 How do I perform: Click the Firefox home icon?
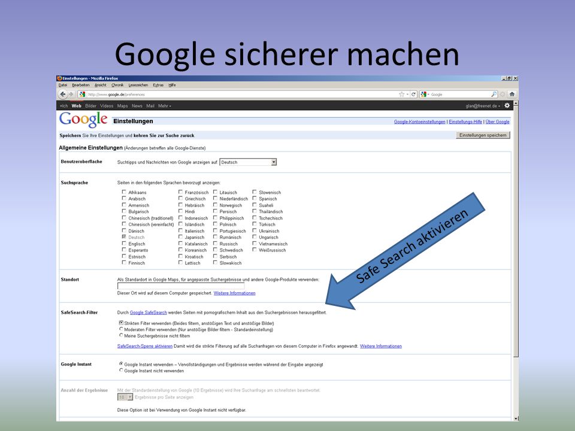point(512,94)
